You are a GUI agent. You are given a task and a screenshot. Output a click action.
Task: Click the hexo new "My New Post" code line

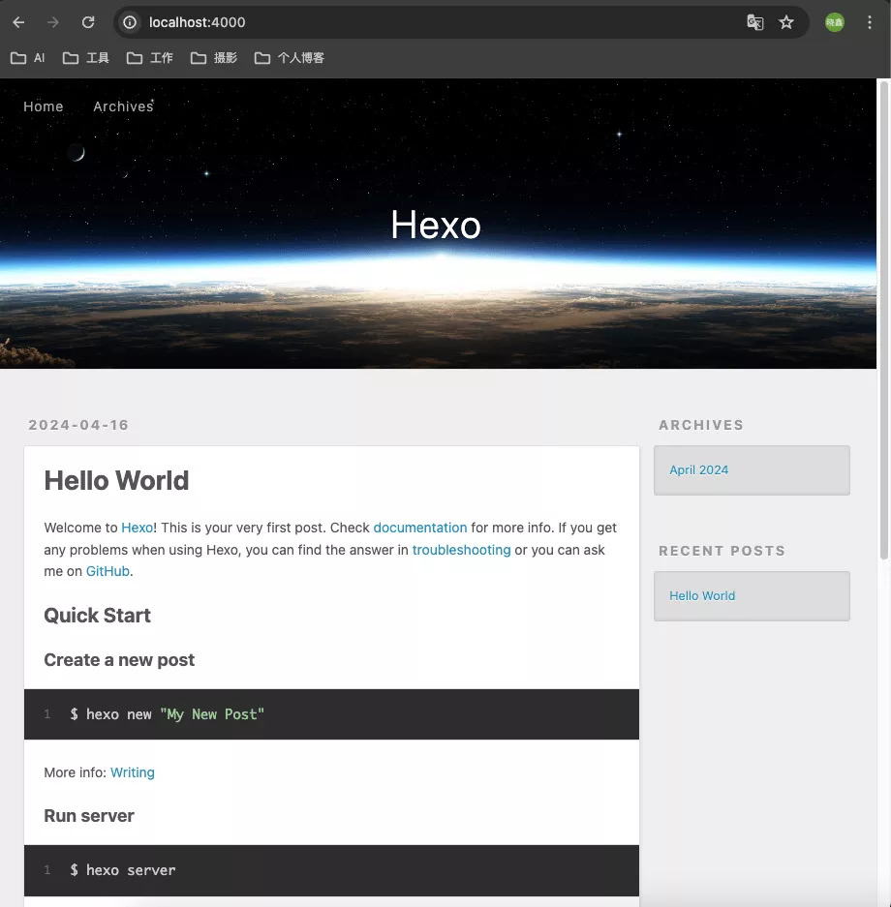(x=167, y=714)
